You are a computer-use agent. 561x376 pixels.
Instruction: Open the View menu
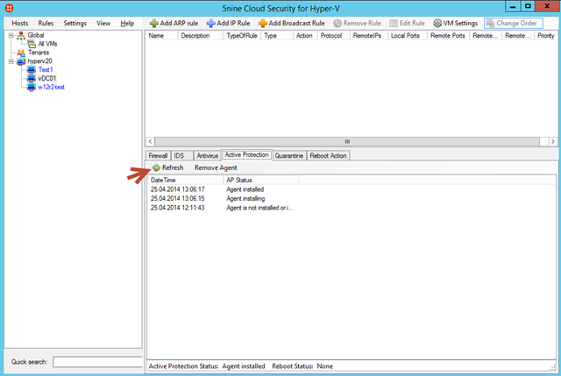coord(103,24)
